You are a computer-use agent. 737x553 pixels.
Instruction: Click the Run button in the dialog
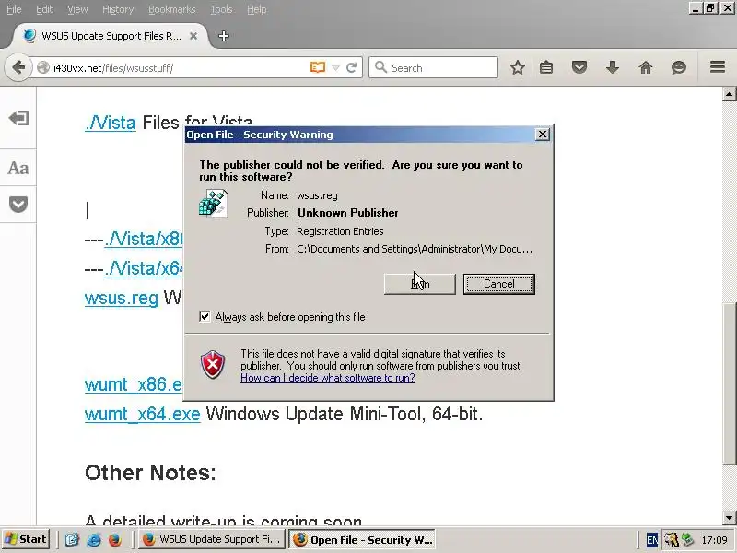[420, 284]
